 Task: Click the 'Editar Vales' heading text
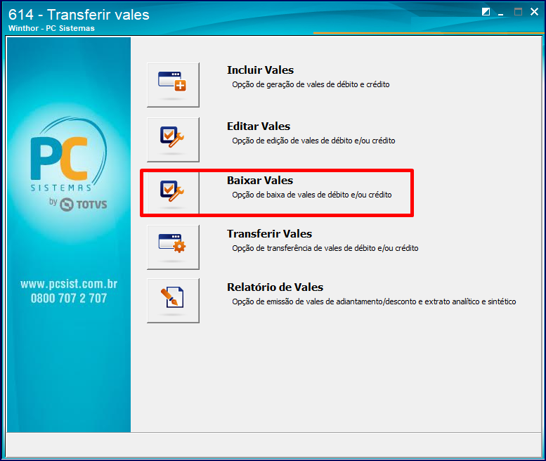[259, 126]
